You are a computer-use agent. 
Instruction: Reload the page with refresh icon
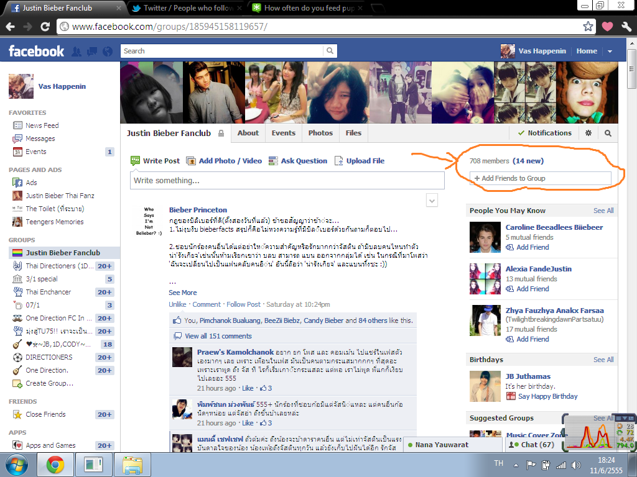45,27
